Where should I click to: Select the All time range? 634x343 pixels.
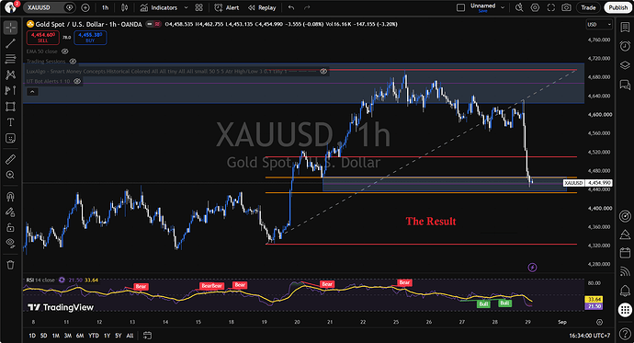[130, 336]
